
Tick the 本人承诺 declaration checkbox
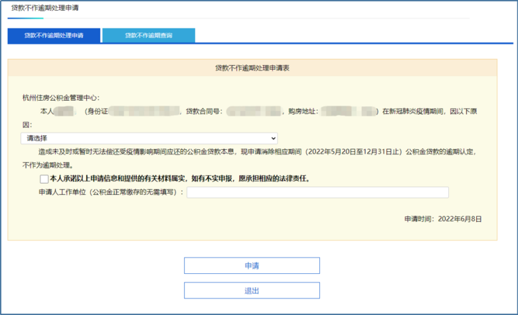[44, 178]
